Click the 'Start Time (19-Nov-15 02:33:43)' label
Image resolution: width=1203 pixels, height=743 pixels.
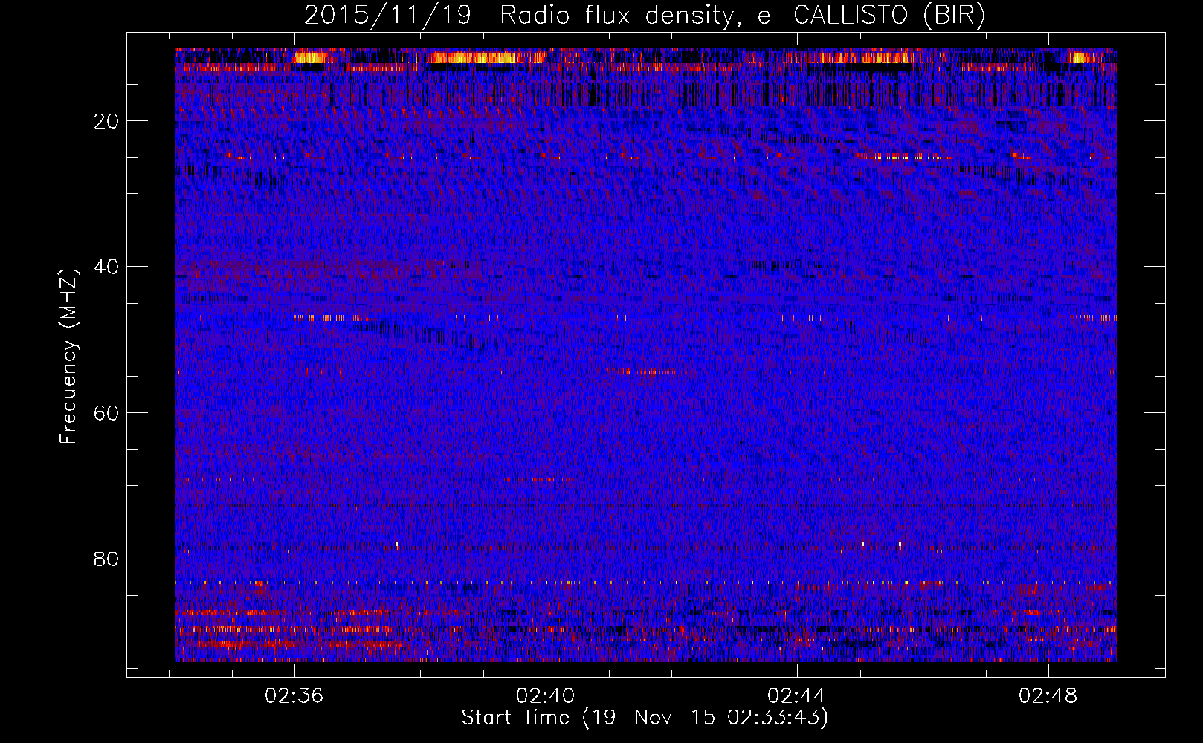(x=645, y=718)
